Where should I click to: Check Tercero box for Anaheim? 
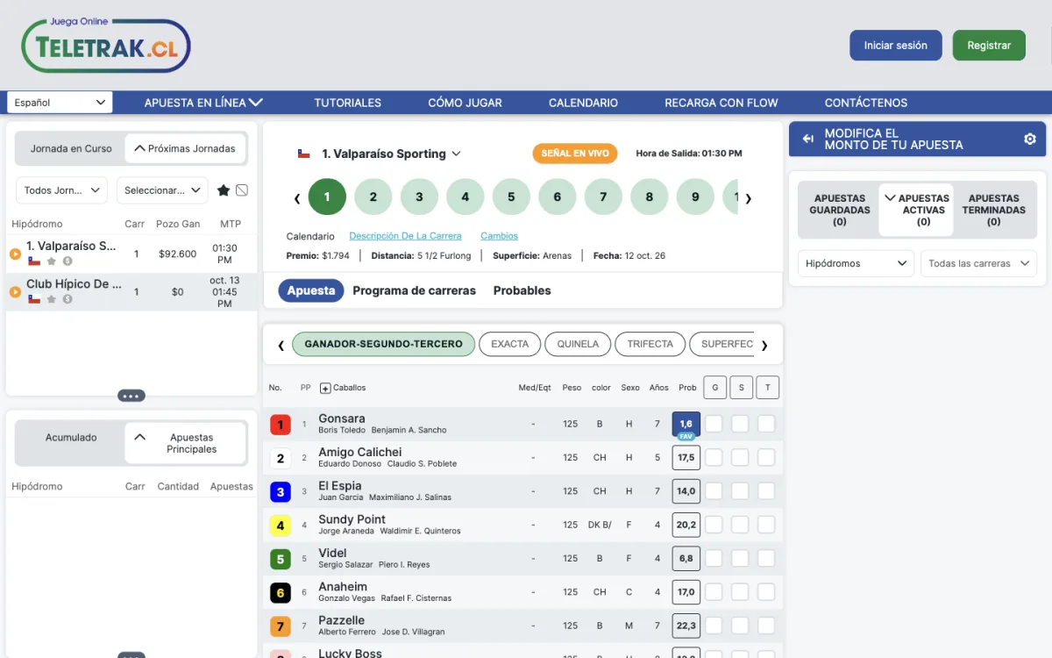767,592
